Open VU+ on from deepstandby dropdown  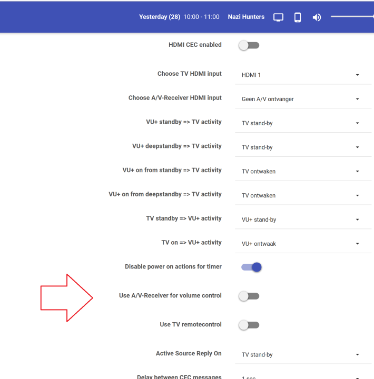[302, 195]
